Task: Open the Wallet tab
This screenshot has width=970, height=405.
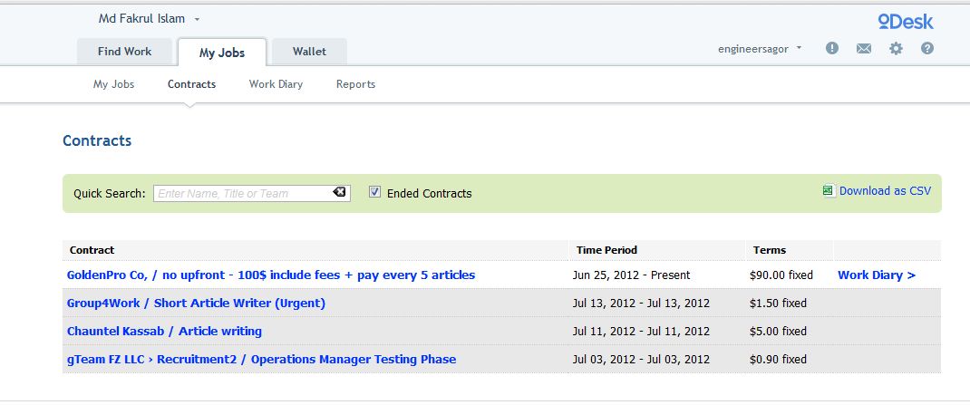Action: pyautogui.click(x=309, y=52)
